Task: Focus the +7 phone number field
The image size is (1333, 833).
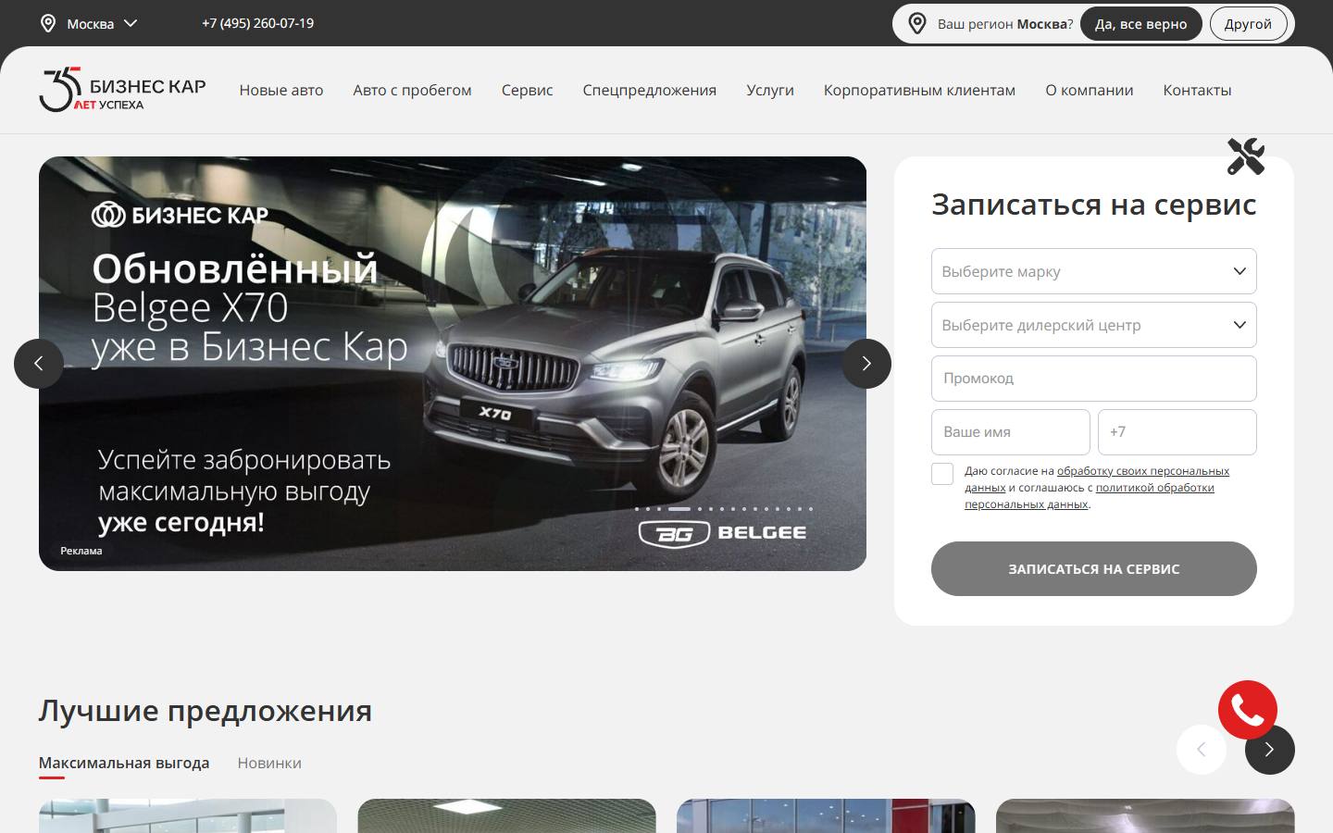Action: [x=1177, y=432]
